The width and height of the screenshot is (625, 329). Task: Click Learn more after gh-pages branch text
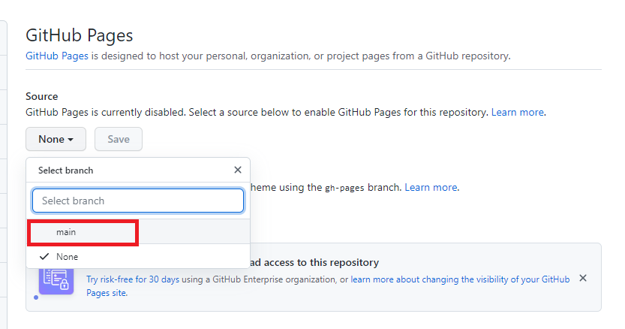coord(431,187)
